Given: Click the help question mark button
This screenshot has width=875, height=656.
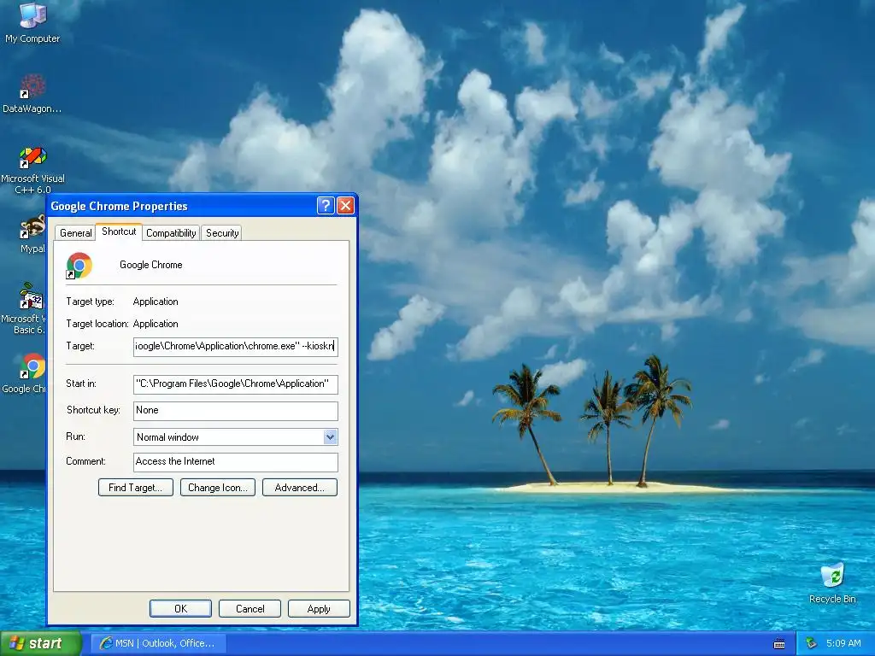Looking at the screenshot, I should 326,206.
